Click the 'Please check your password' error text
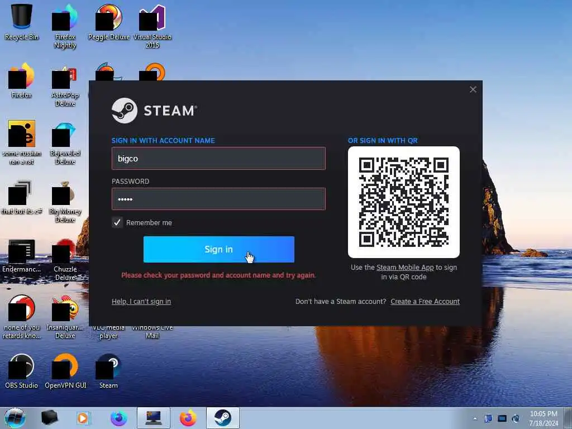The image size is (572, 429). 218,275
